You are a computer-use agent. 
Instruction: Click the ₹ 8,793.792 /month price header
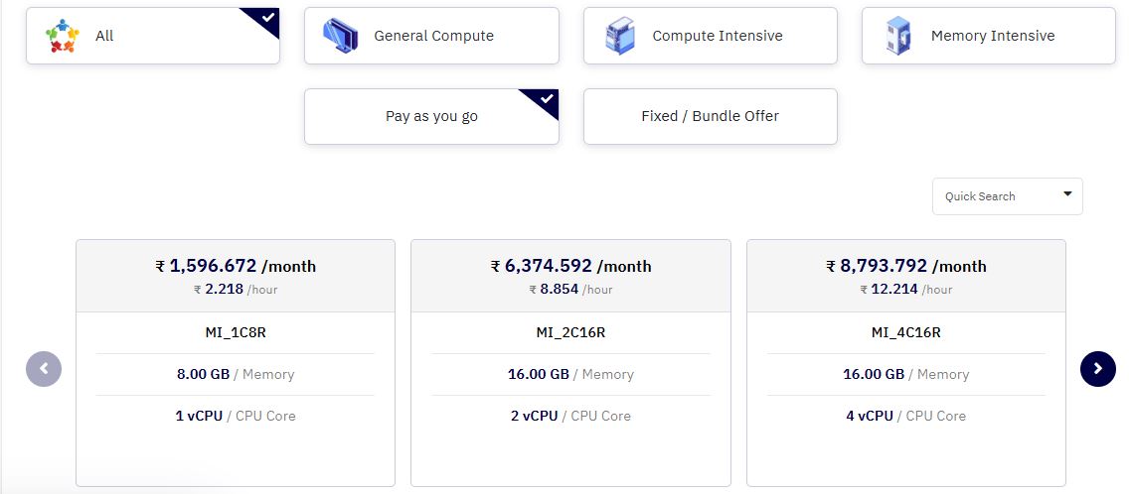tap(905, 266)
